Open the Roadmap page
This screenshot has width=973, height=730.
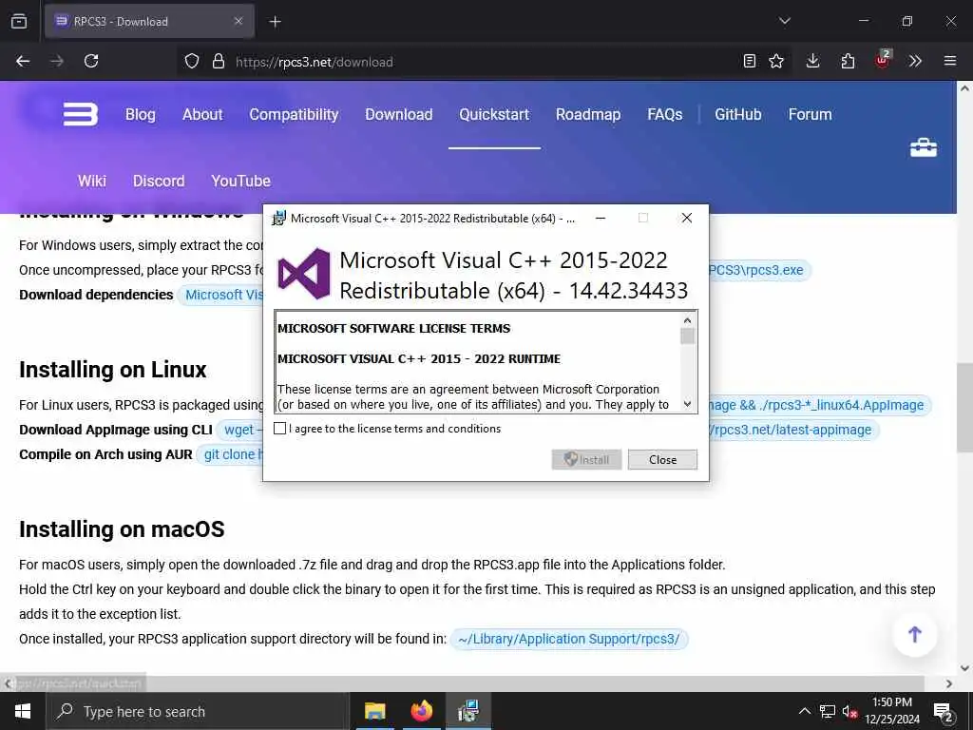[x=588, y=114]
